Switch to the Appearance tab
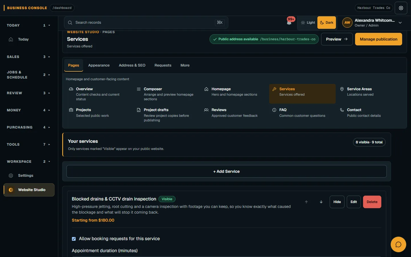 (x=99, y=65)
